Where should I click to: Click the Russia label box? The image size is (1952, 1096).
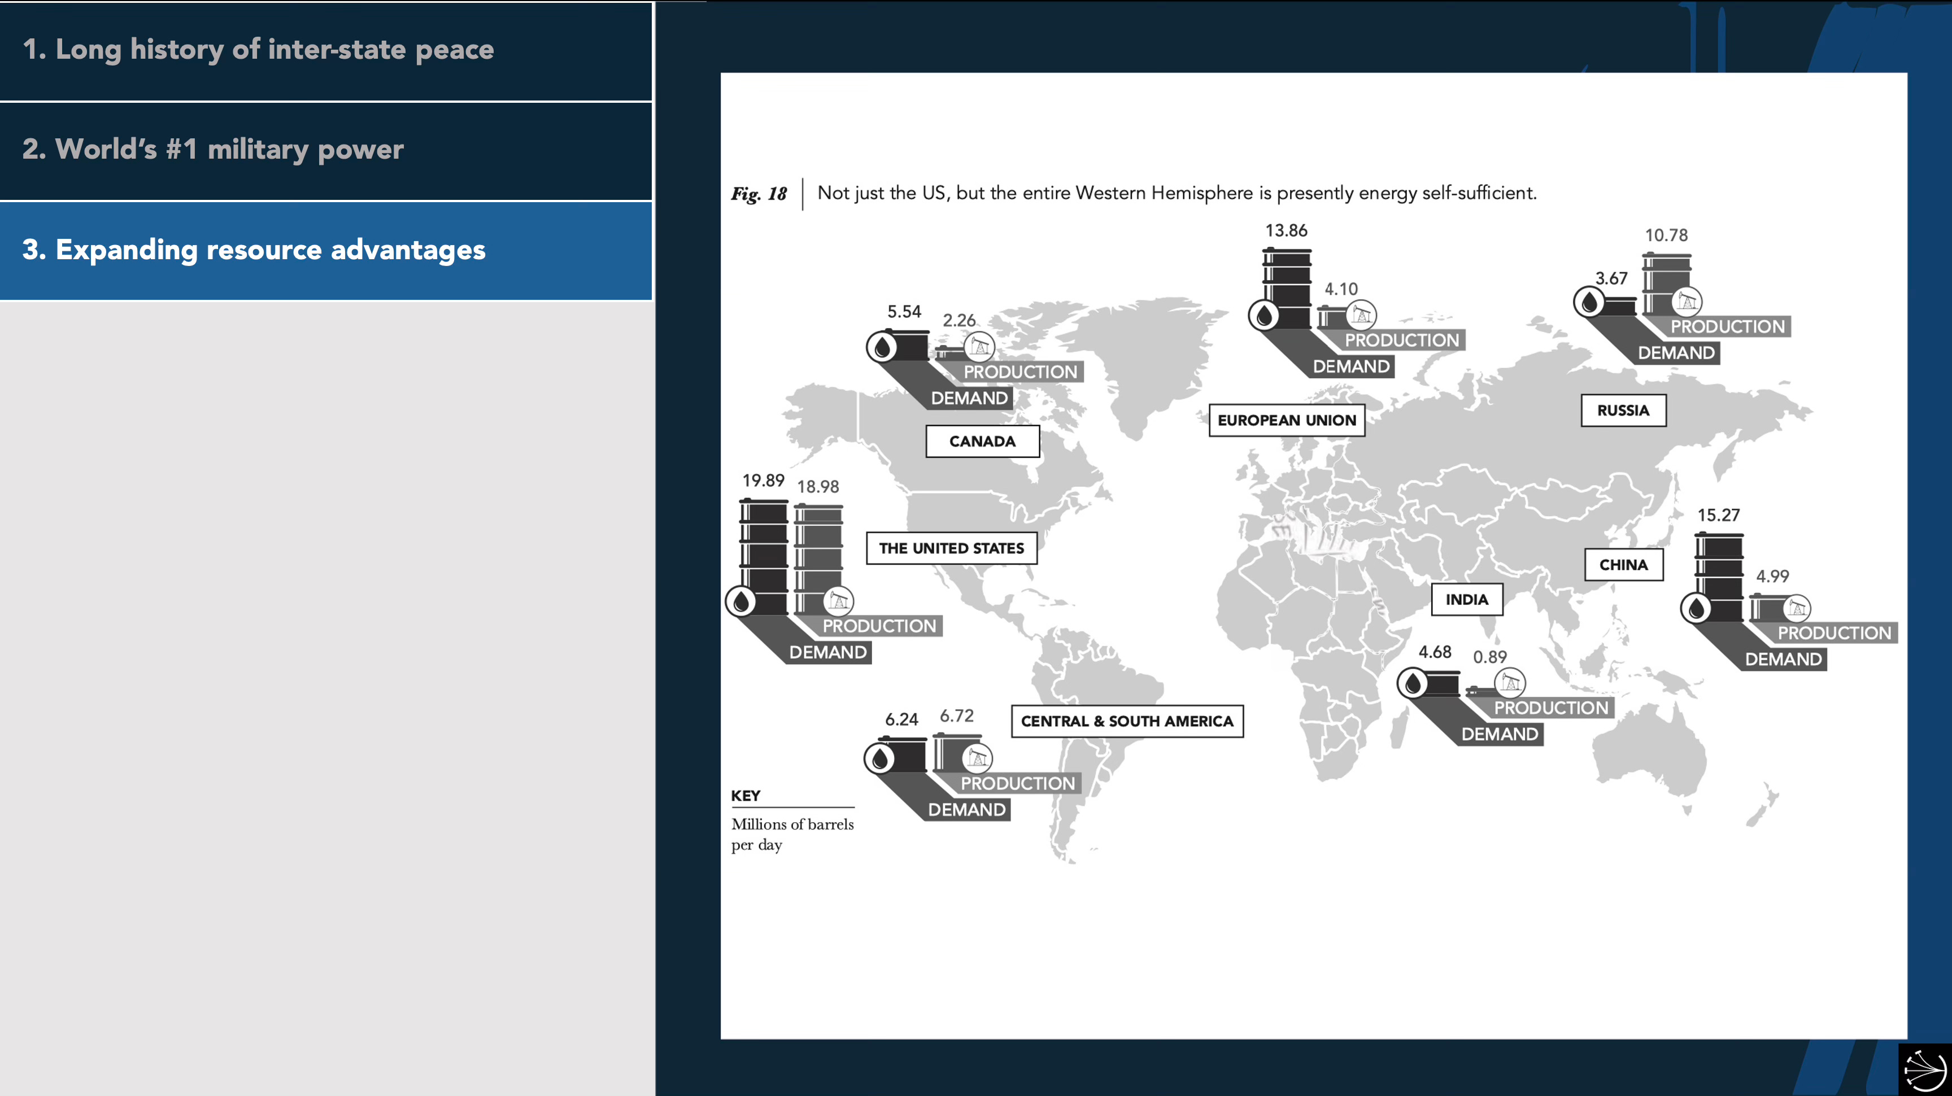[x=1623, y=410]
